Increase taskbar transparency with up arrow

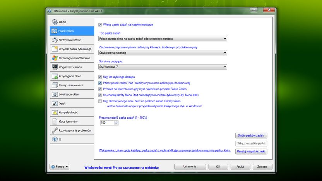[x=116, y=122]
